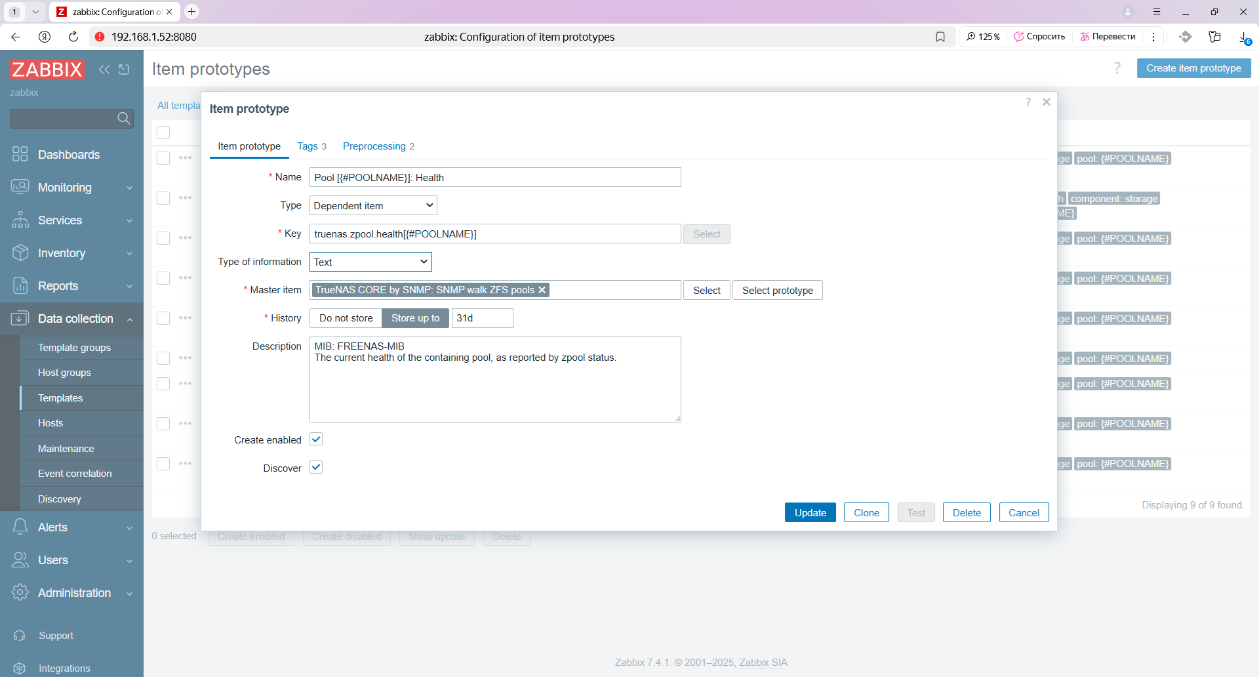Expand the Users menu

[130, 560]
